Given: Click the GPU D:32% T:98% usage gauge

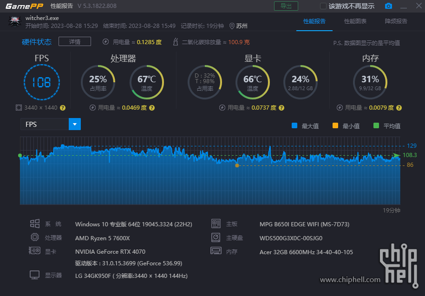Looking at the screenshot, I should click(205, 82).
